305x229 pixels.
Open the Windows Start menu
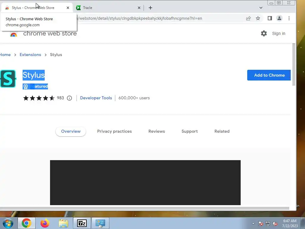tap(8, 223)
